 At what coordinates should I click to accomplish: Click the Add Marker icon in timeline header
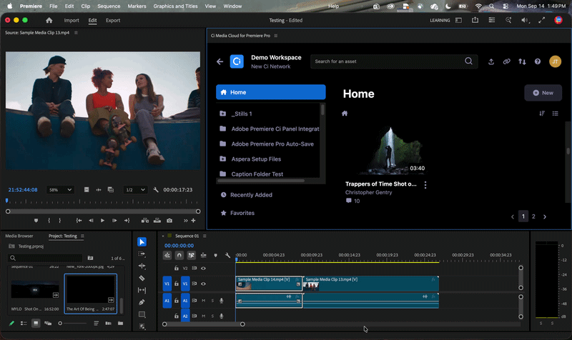tap(216, 256)
